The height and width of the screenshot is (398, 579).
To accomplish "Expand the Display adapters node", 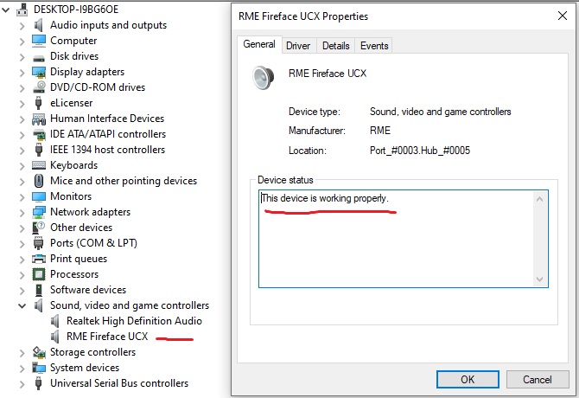I will point(22,72).
